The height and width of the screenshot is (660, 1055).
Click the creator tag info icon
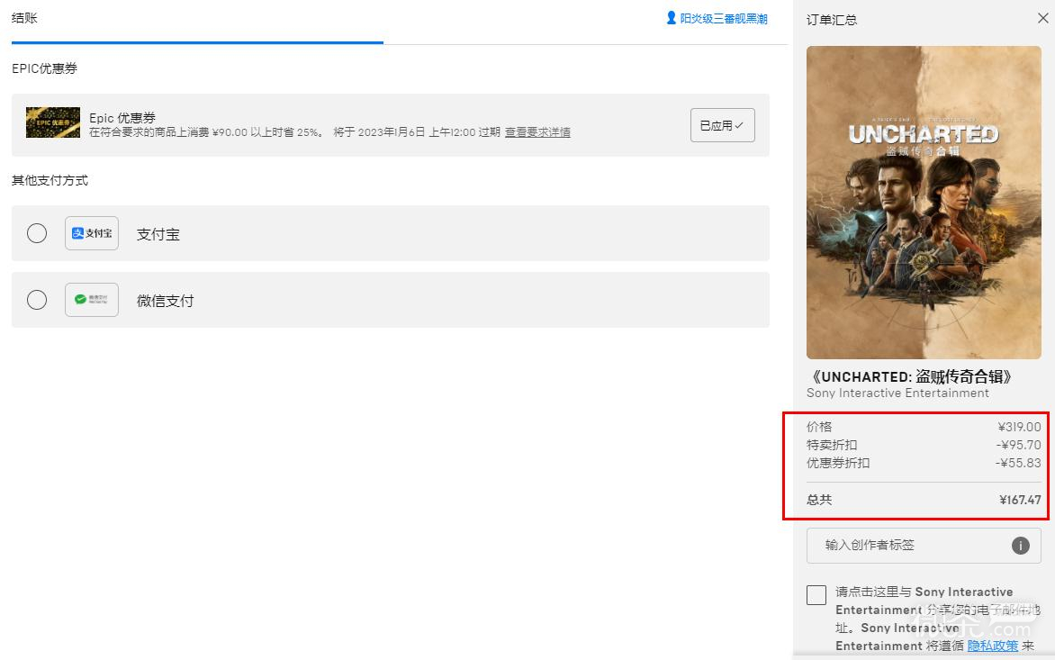tap(1020, 546)
